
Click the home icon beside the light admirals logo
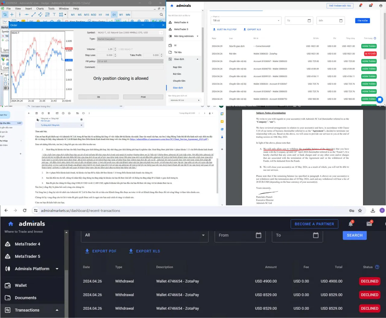point(172,6)
